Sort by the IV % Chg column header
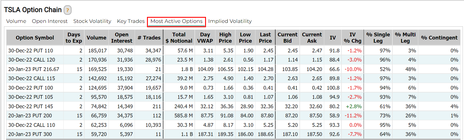This screenshot has width=464, height=140. (x=352, y=38)
